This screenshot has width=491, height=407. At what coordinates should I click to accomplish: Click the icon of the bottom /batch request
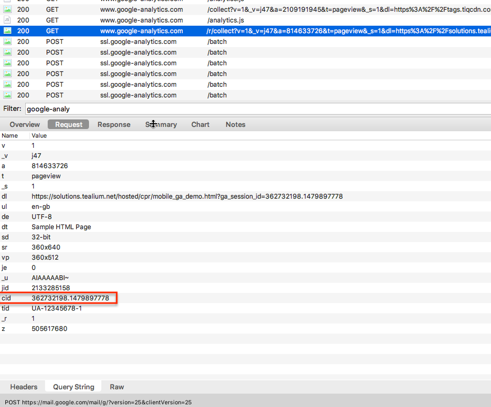coord(8,95)
